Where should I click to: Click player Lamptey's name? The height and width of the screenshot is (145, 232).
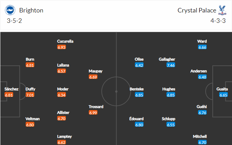(65, 137)
